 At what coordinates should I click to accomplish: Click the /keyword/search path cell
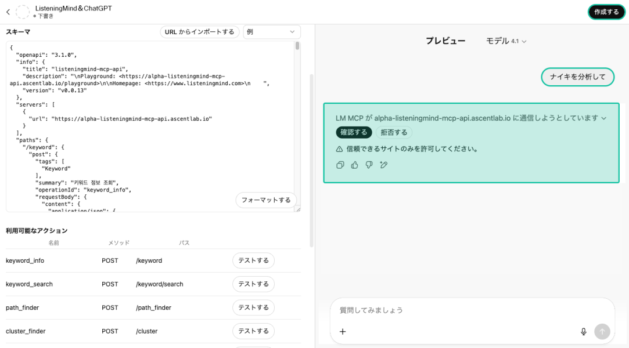point(160,284)
